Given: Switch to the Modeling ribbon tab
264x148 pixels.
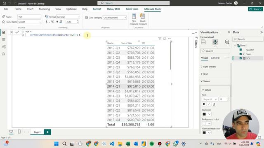Looking at the screenshot, I should [45, 9].
